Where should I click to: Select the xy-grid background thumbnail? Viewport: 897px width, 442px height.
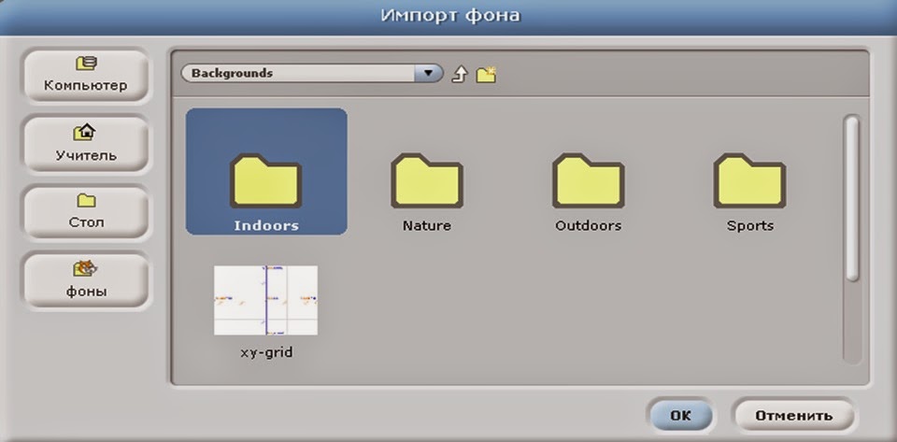[266, 300]
